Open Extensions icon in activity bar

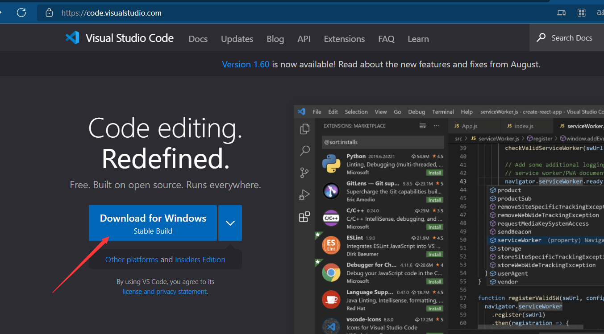pyautogui.click(x=304, y=217)
